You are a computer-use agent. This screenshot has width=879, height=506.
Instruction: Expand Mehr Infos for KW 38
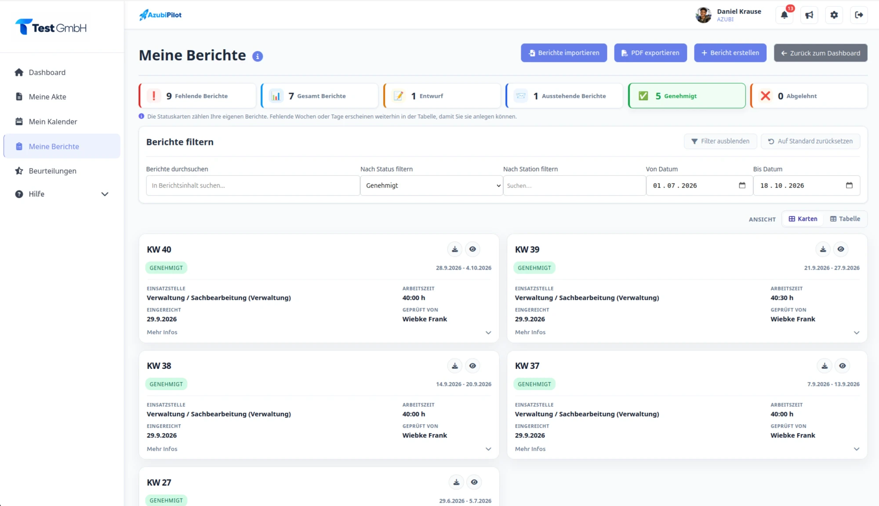tap(319, 449)
